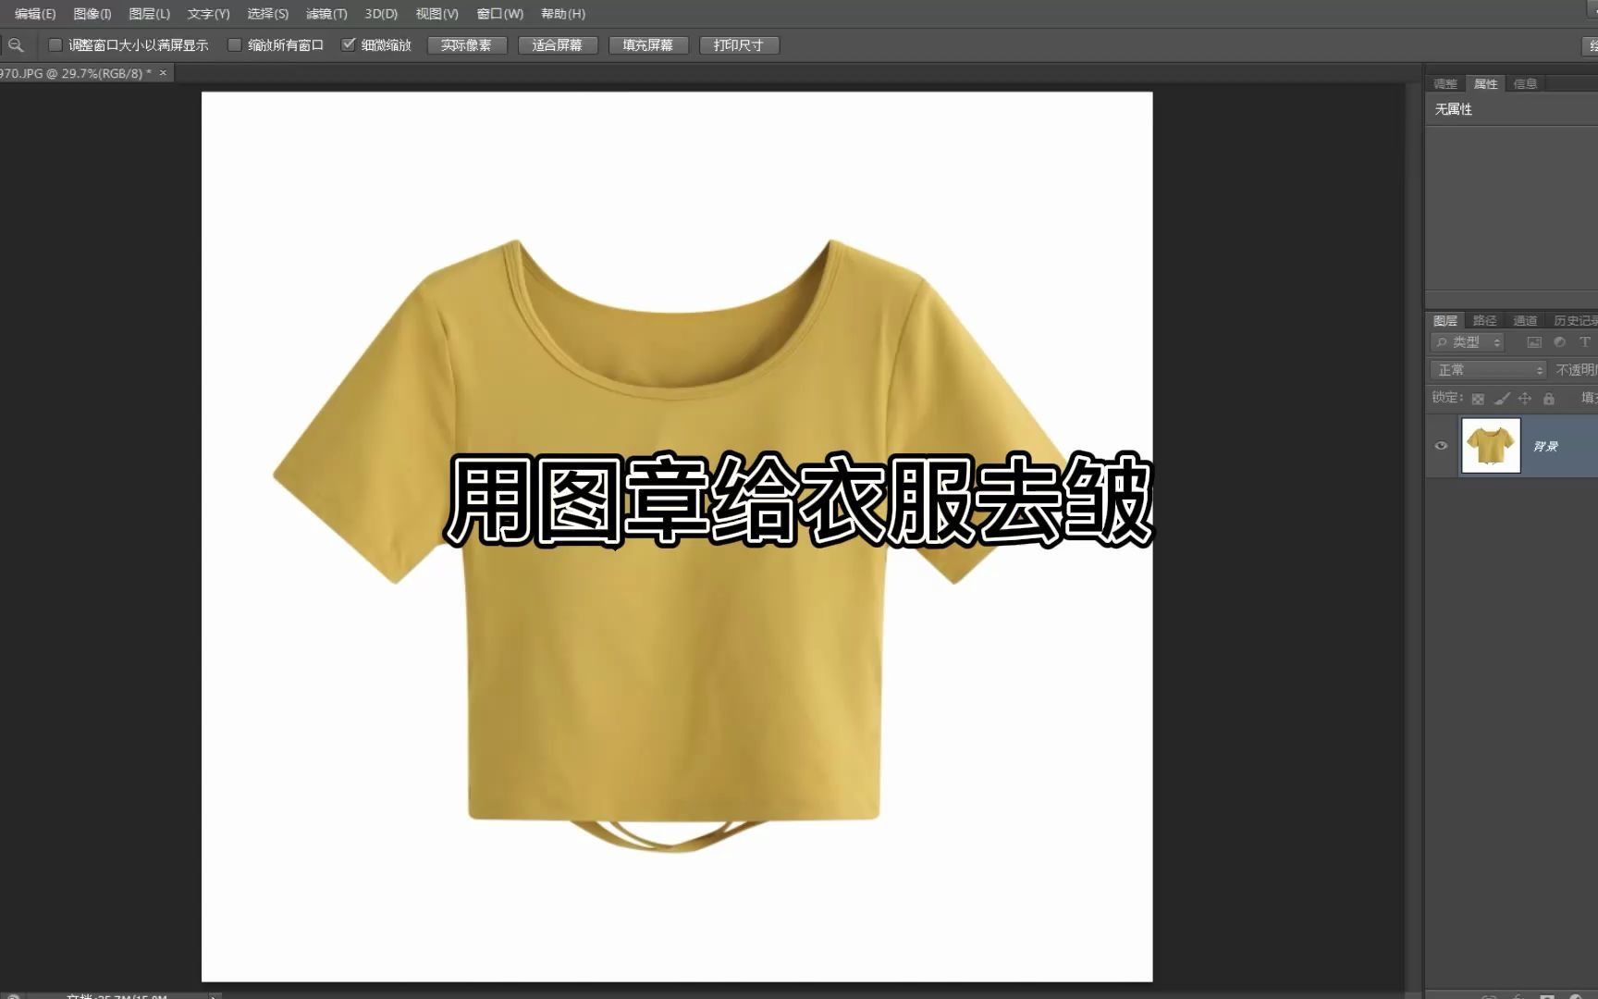Lock transparent pixels in Layers panel
Screen dimensions: 1598x999
click(1479, 400)
